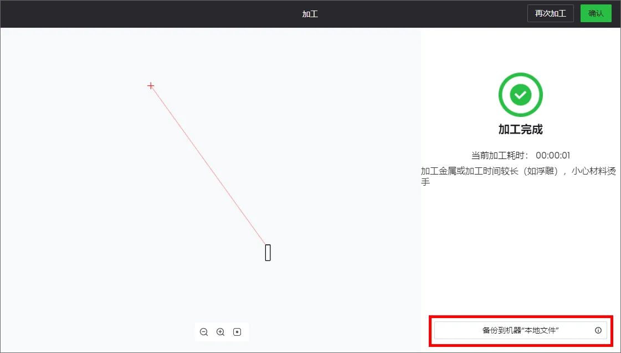Back up to machine 本地文件
This screenshot has height=353, width=621.
[x=520, y=330]
